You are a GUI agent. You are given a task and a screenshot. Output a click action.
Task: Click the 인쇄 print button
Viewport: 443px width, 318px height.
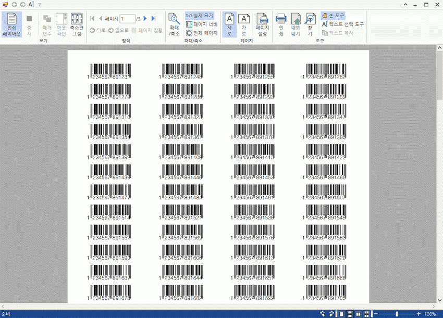[x=281, y=24]
